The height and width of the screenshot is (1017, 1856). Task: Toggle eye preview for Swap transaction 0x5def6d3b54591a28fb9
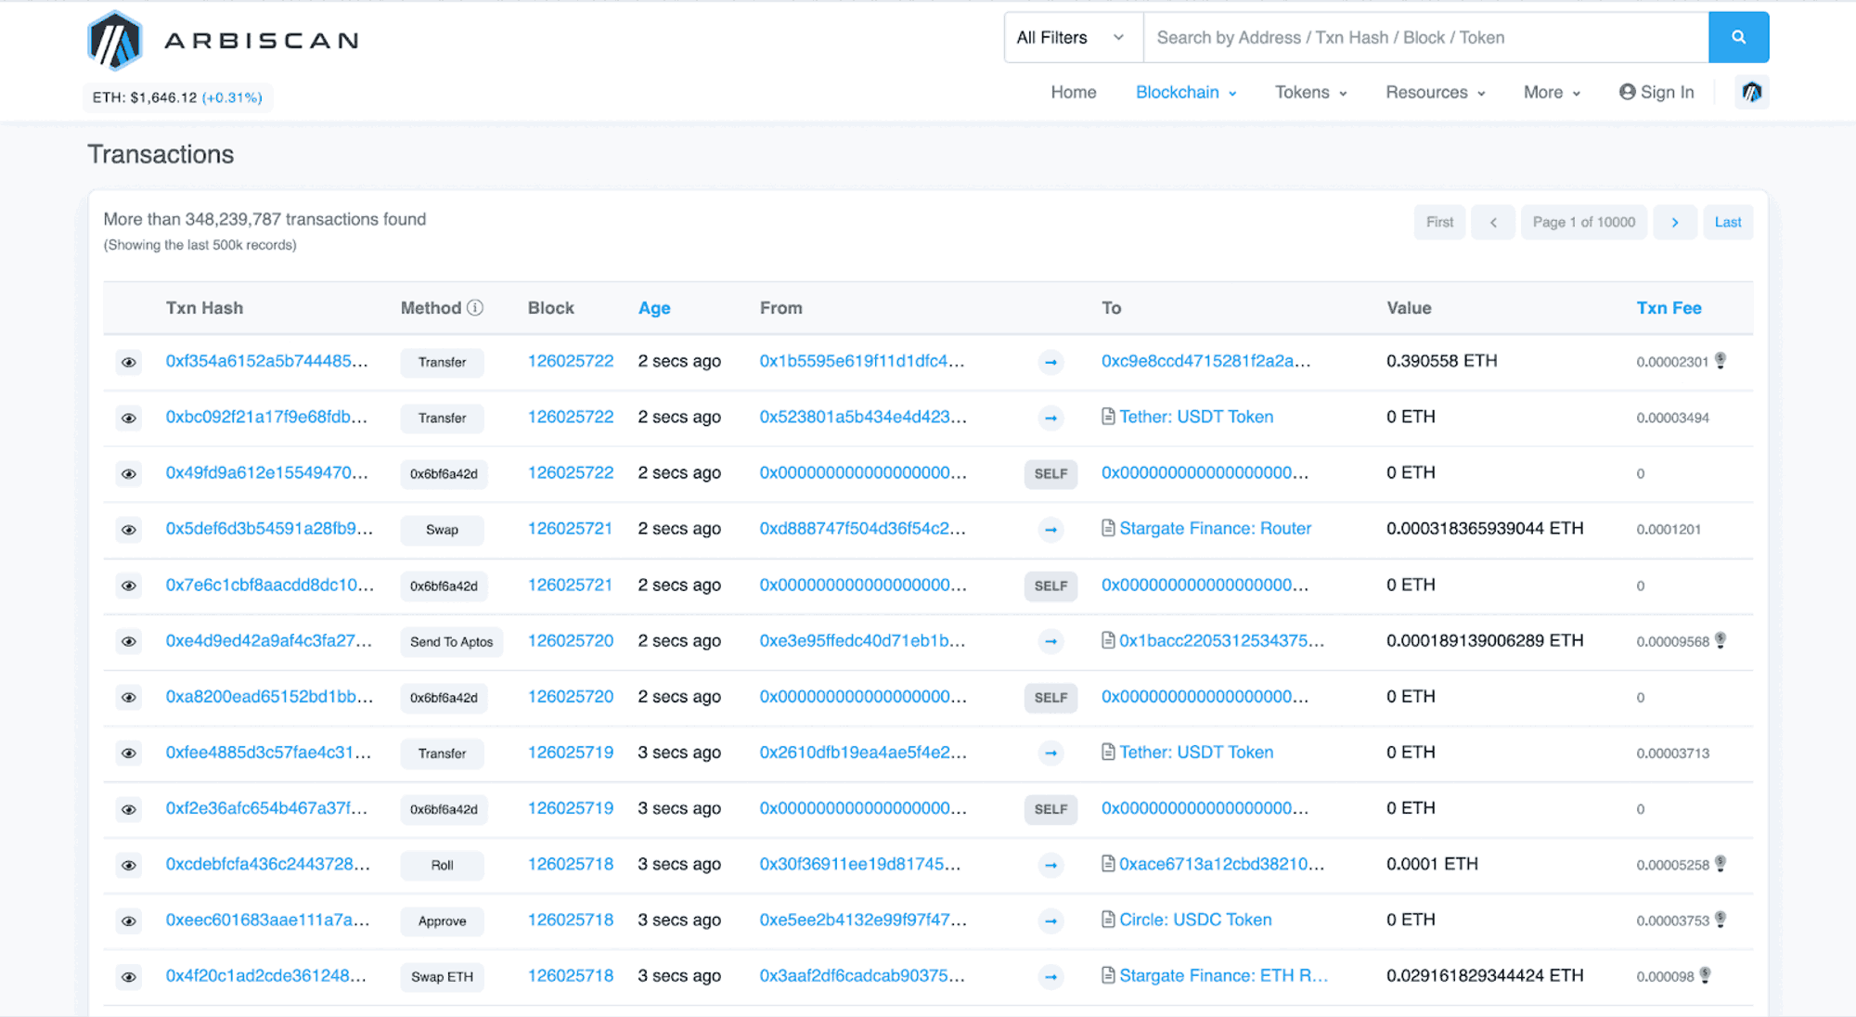129,530
